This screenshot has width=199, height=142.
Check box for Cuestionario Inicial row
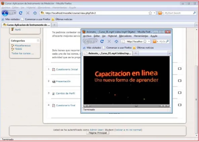coord(180,69)
